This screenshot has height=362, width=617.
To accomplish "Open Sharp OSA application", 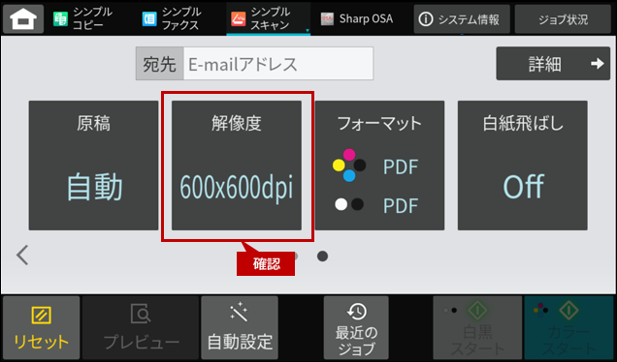I will [x=357, y=18].
